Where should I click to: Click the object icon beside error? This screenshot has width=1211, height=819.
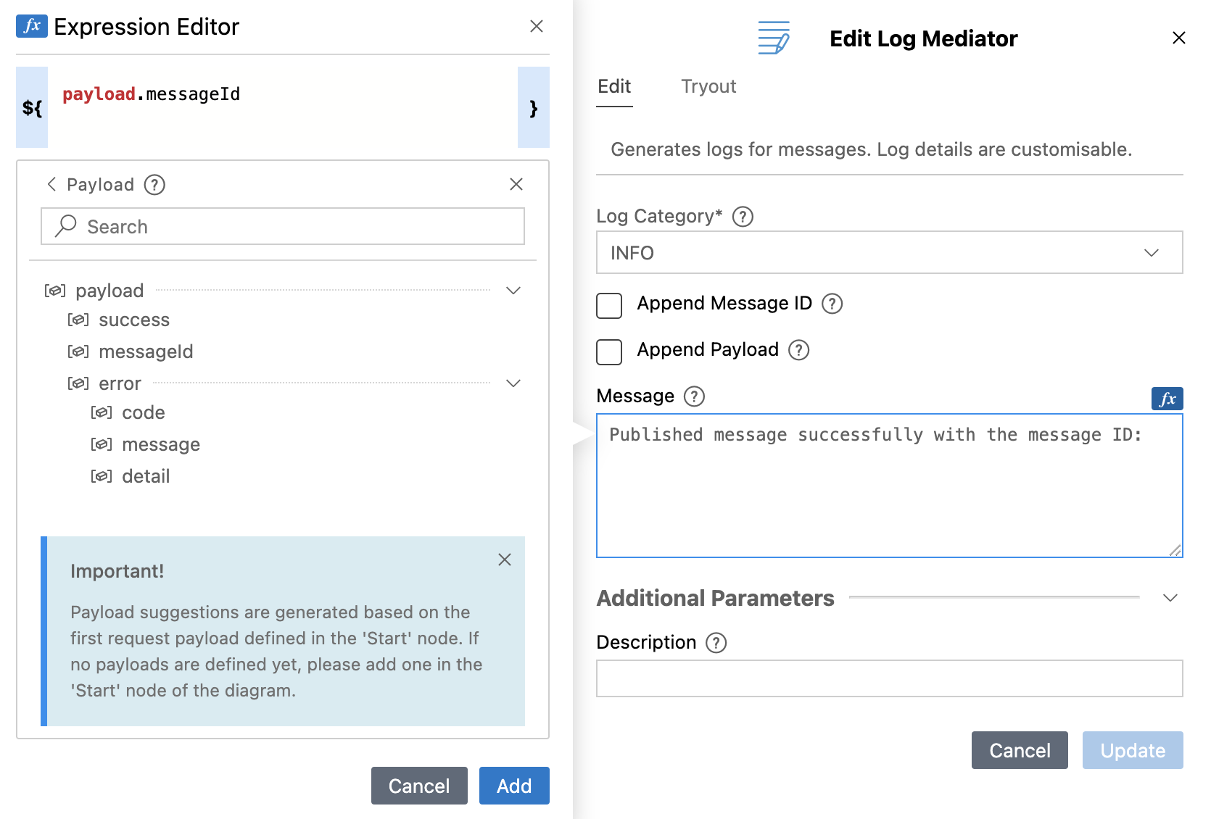78,383
